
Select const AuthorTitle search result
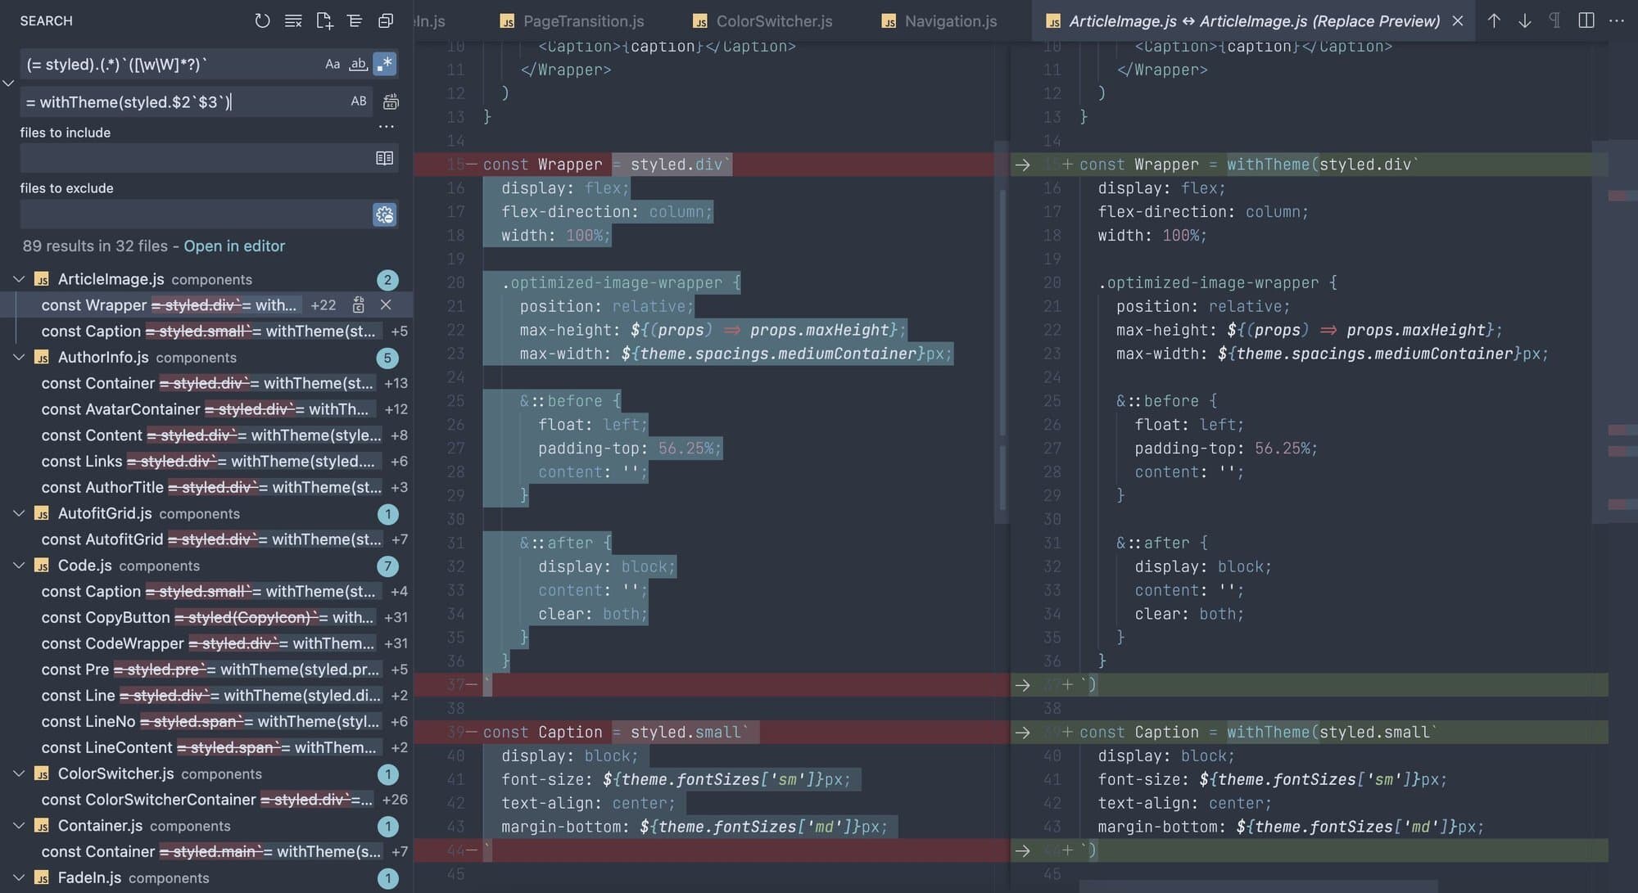click(206, 487)
